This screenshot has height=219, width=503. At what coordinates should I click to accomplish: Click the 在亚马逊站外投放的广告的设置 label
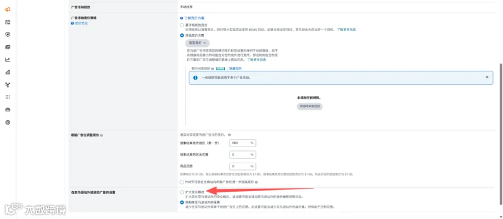click(x=93, y=192)
